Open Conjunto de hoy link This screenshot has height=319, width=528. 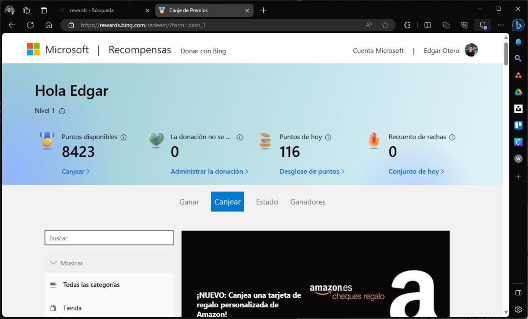point(416,171)
